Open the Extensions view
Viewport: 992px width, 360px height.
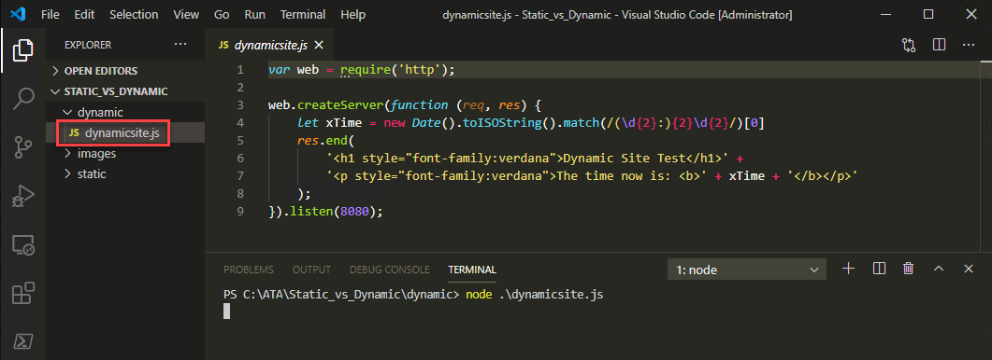tap(22, 294)
